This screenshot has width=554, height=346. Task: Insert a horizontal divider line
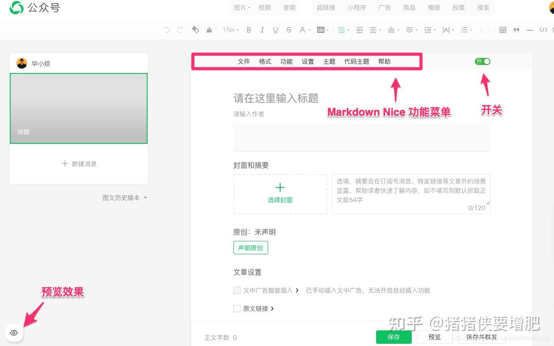pyautogui.click(x=530, y=30)
